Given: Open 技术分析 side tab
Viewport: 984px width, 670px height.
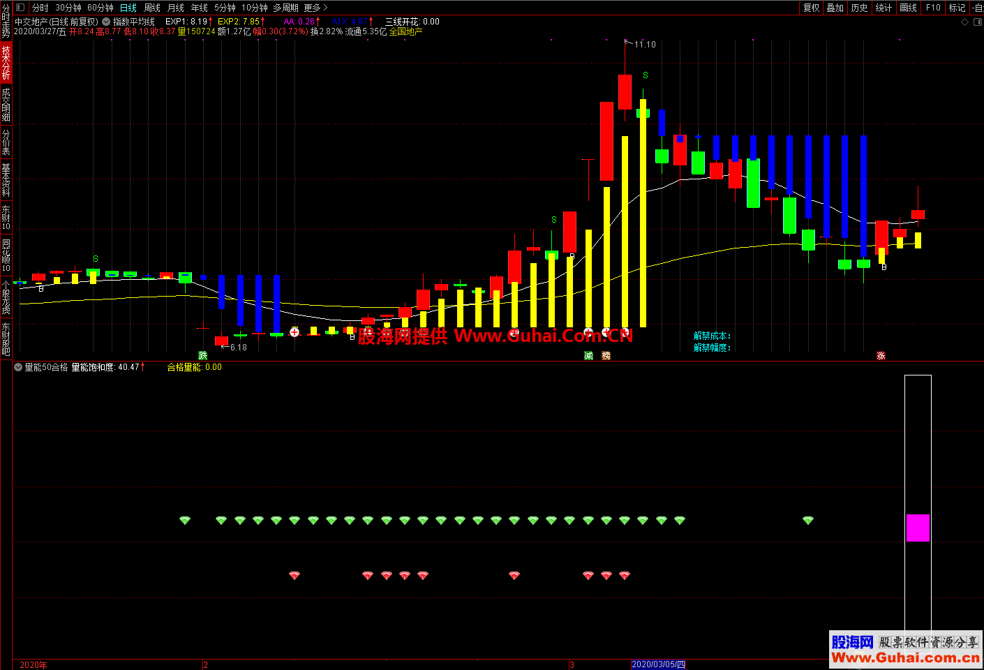Looking at the screenshot, I should click(x=6, y=63).
